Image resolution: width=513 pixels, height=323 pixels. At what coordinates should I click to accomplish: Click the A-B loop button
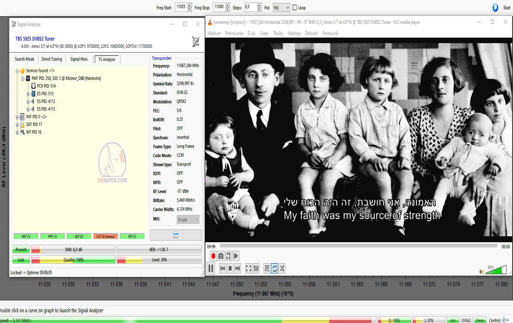point(228,256)
